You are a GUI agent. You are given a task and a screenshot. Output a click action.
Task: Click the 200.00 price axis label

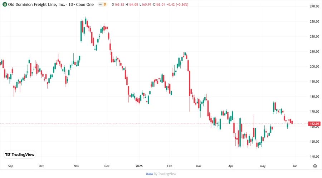314,66
